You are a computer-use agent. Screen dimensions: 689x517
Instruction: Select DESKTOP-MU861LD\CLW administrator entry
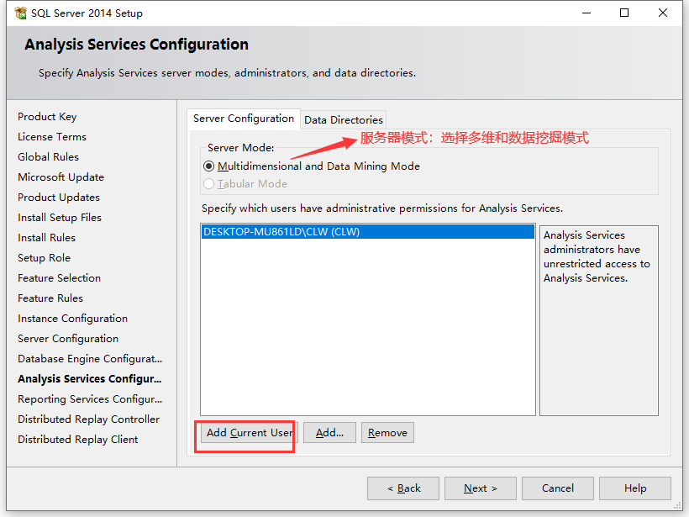click(x=368, y=232)
